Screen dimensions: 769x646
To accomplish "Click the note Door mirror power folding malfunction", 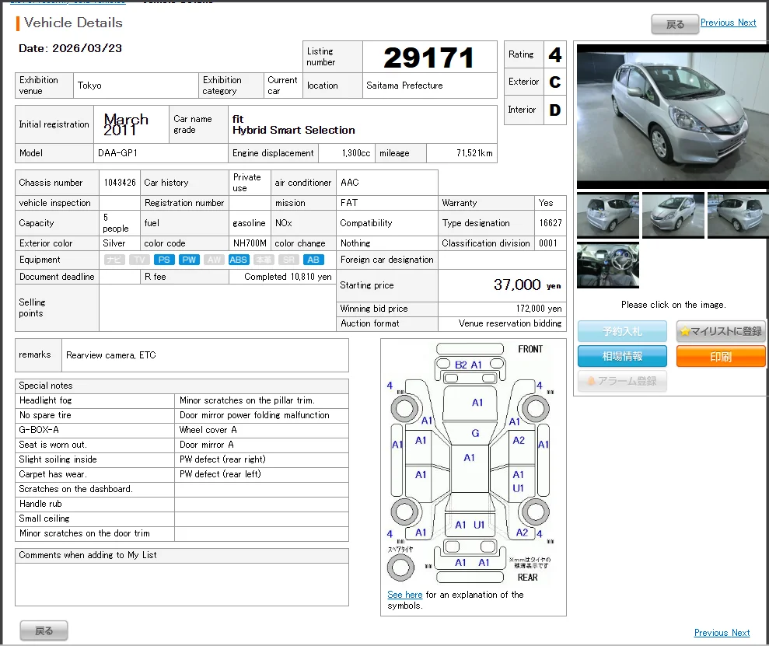I will [x=254, y=415].
